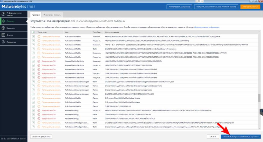
Task: Open the Зачем нужна Premium-версия? link
Action: point(14,139)
